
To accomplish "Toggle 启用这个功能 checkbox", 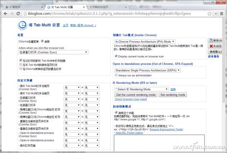I will [x=116, y=113].
